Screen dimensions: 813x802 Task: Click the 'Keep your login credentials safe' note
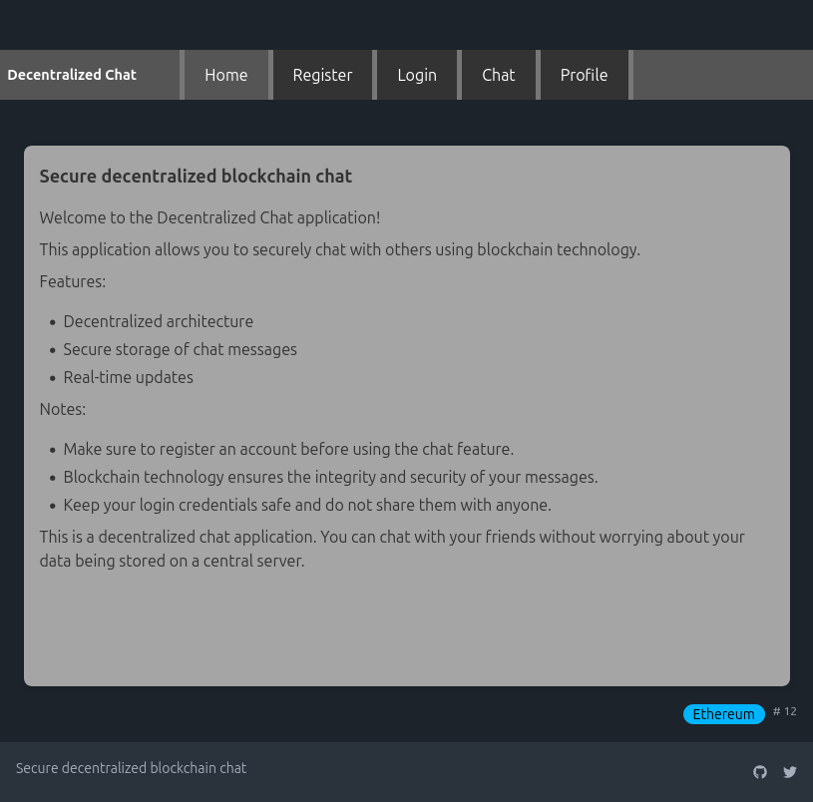[x=307, y=505]
